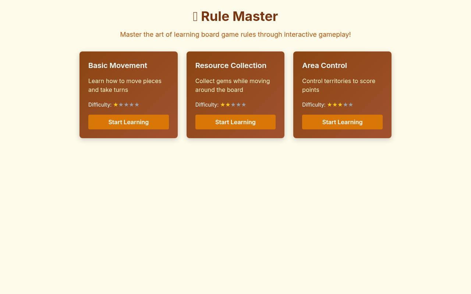Click the Area Control card title

325,65
